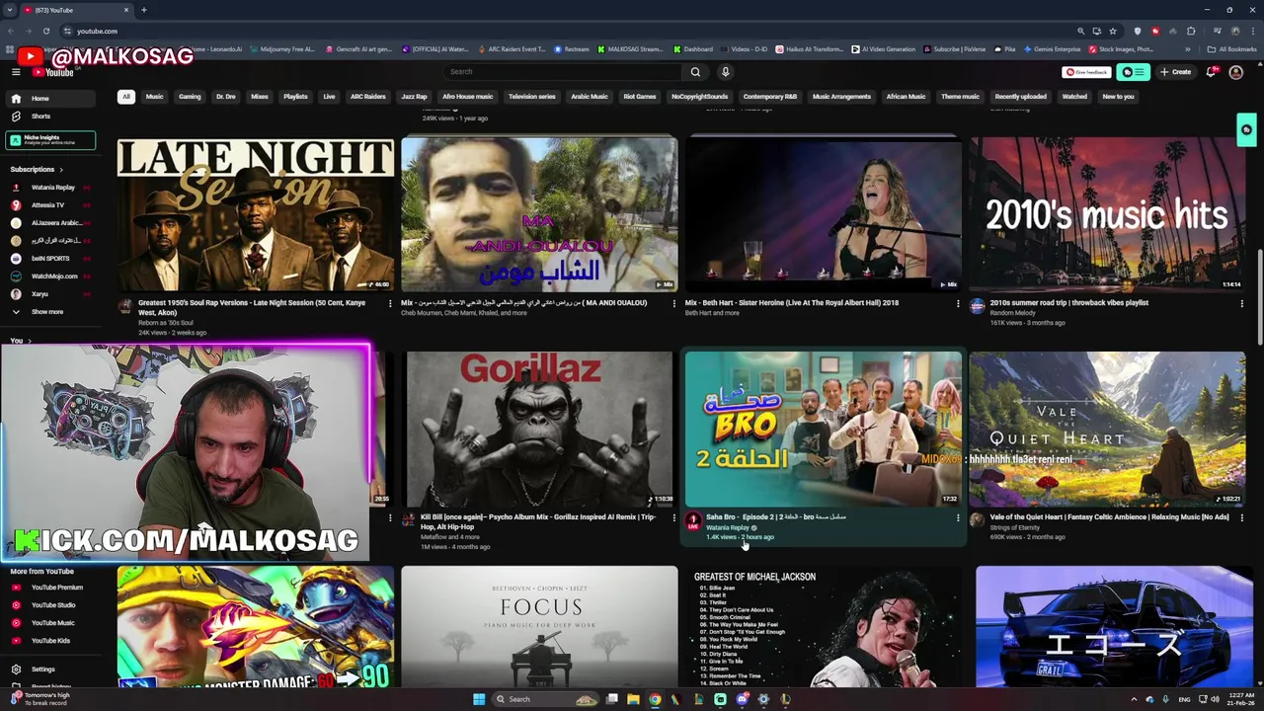The height and width of the screenshot is (711, 1264).
Task: Select the Jazz Rap filter chip
Action: (x=414, y=97)
